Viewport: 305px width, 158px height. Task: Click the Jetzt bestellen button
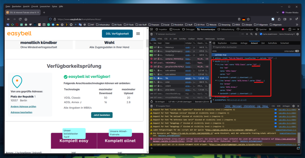tap(102, 115)
